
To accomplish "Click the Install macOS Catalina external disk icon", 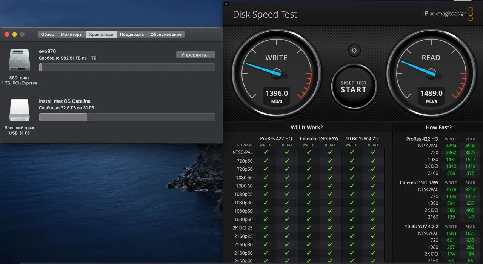I will click(x=19, y=110).
